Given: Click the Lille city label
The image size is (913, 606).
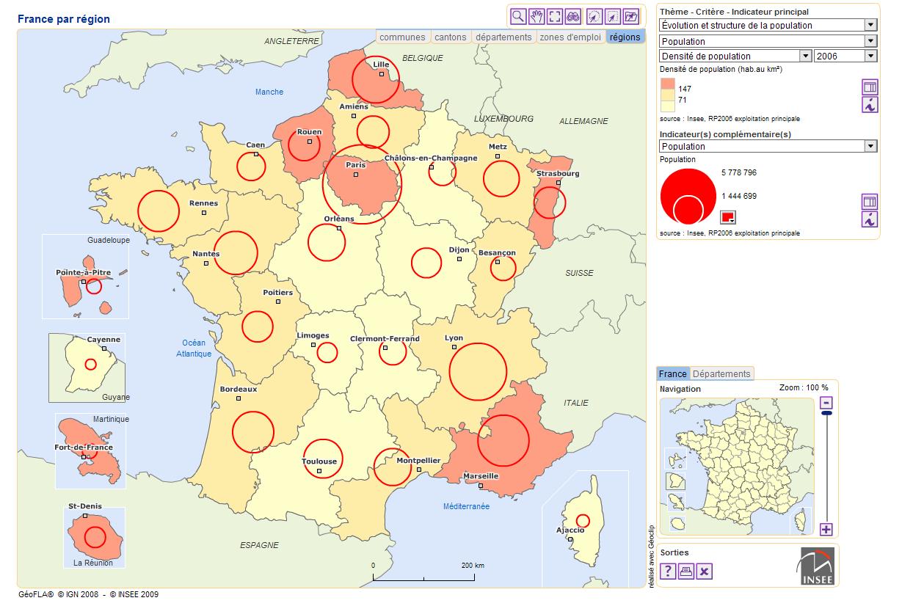Looking at the screenshot, I should (382, 65).
